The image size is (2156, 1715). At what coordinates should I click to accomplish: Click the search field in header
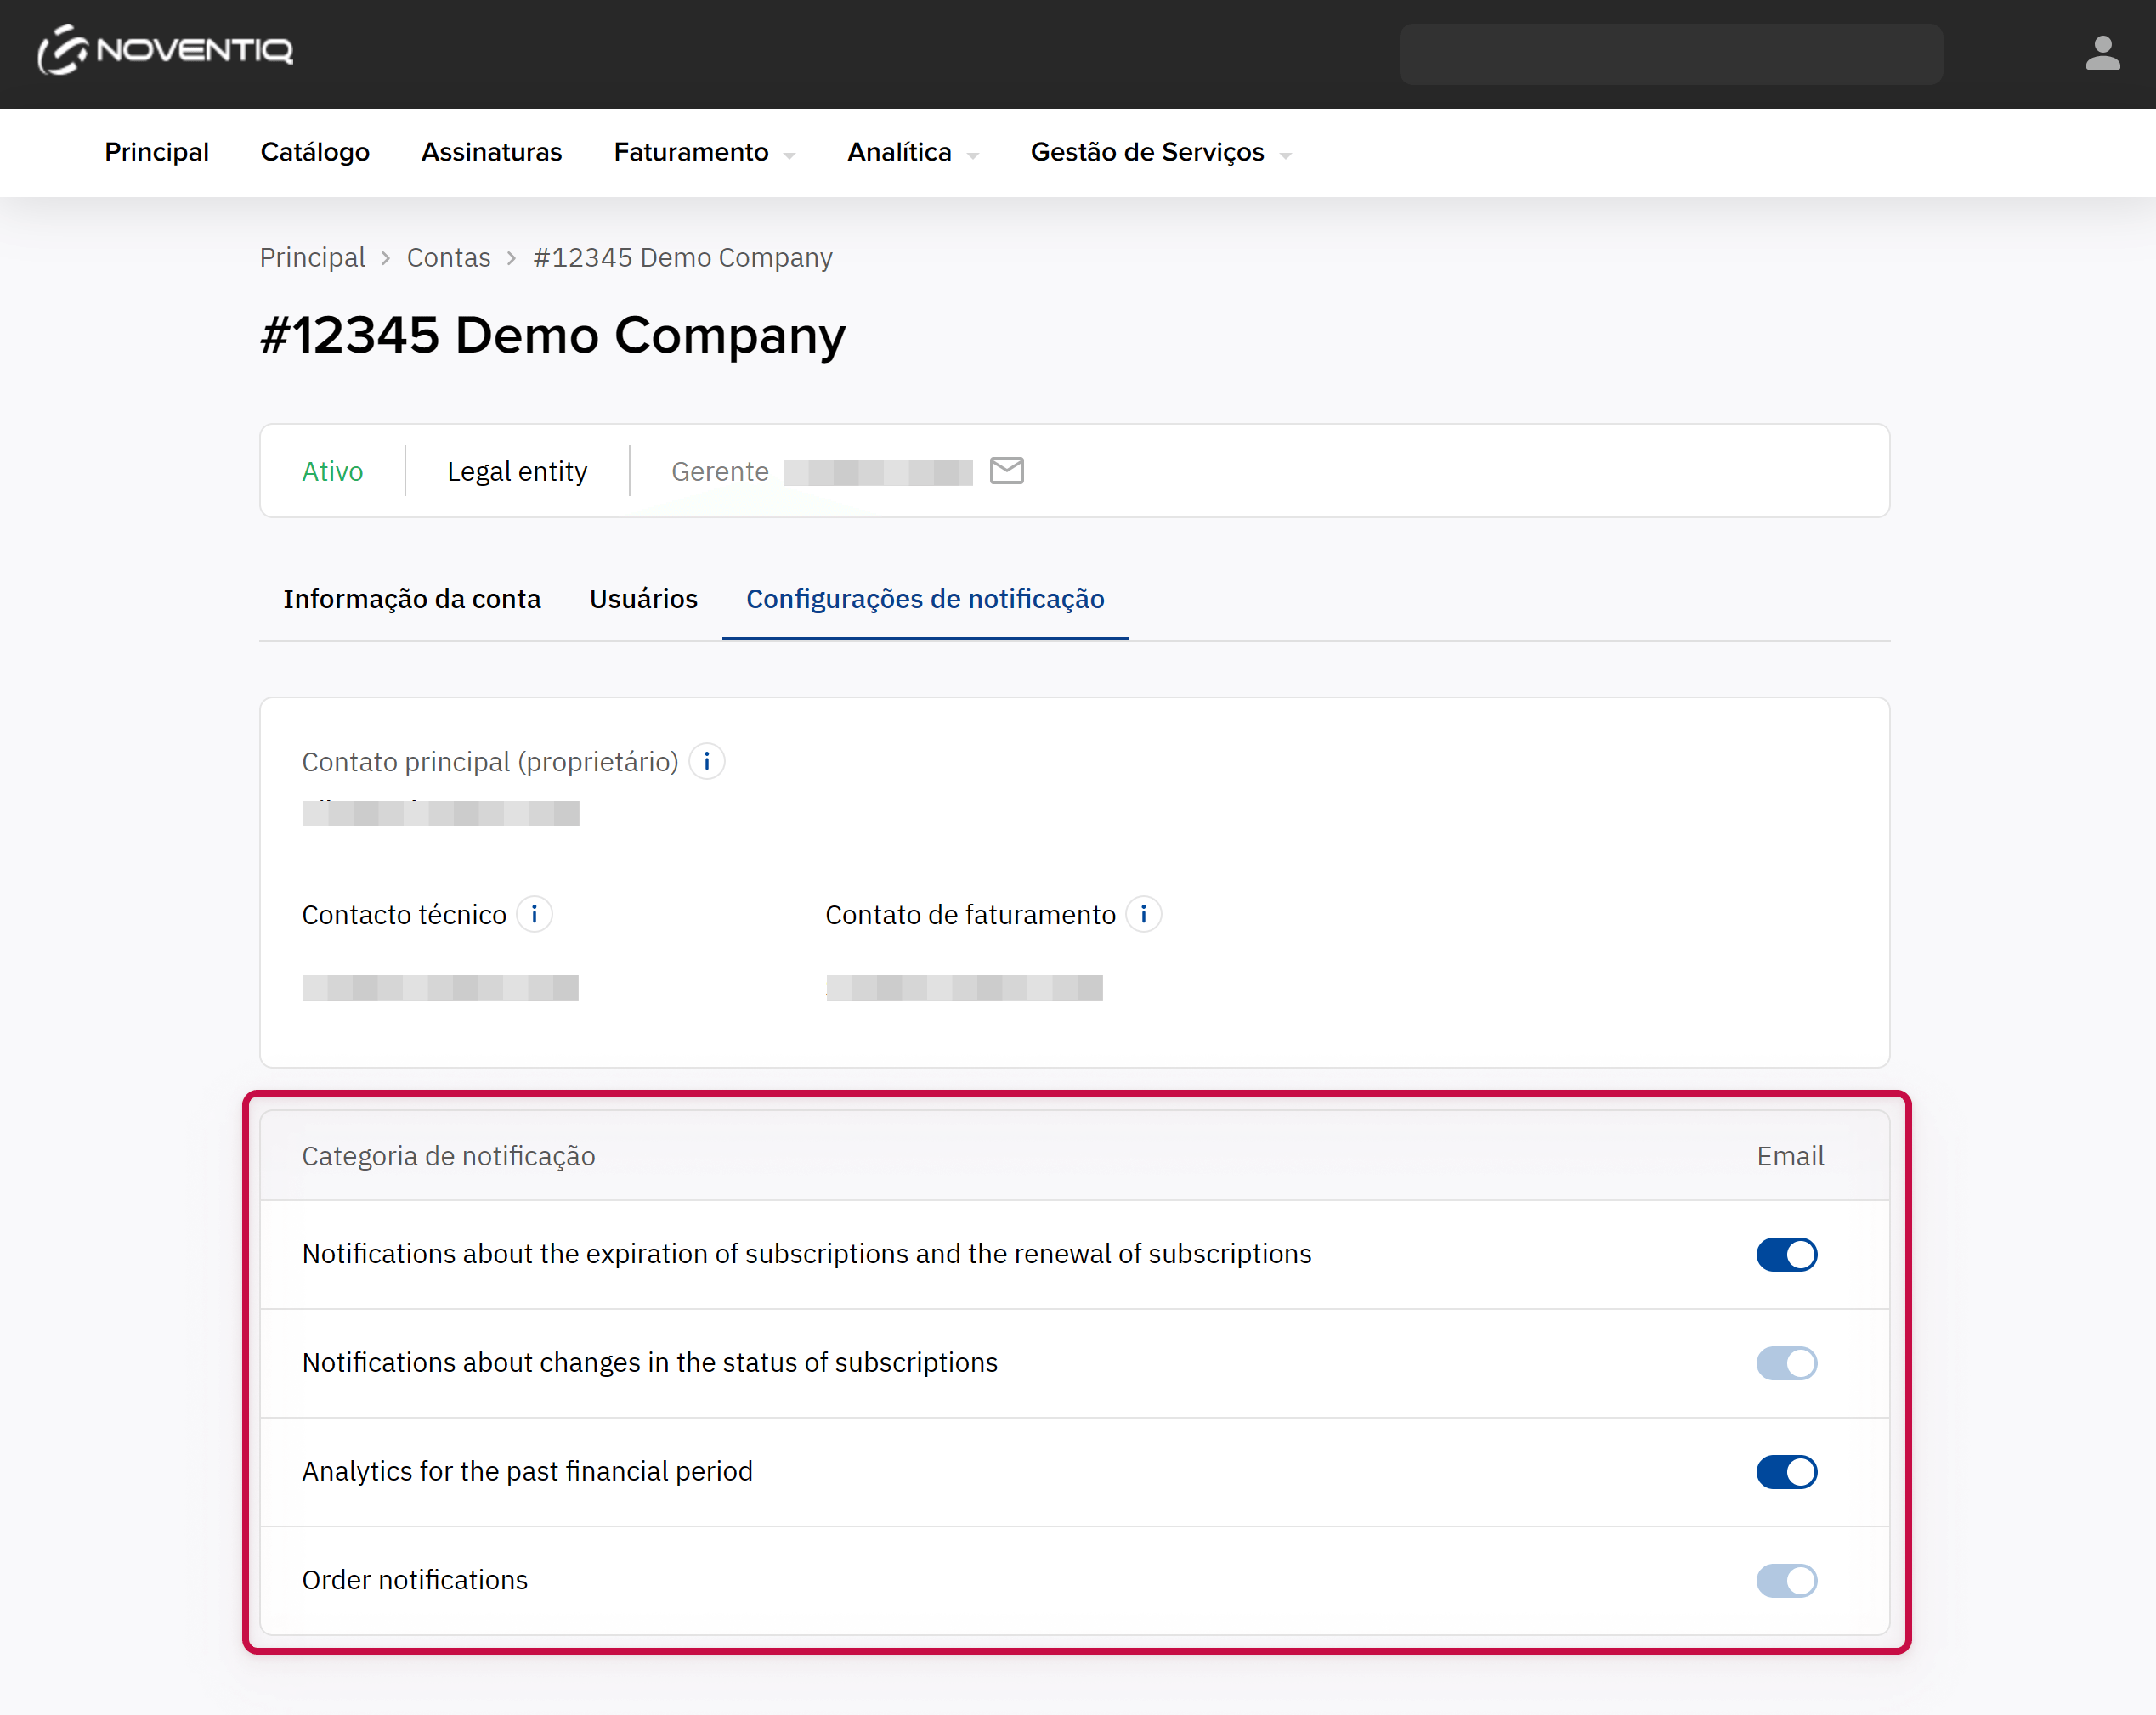1670,54
